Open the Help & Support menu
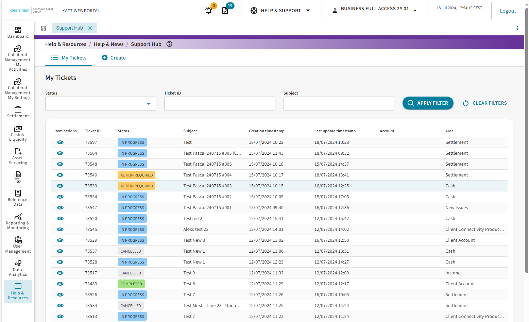This screenshot has width=529, height=322. pyautogui.click(x=281, y=10)
